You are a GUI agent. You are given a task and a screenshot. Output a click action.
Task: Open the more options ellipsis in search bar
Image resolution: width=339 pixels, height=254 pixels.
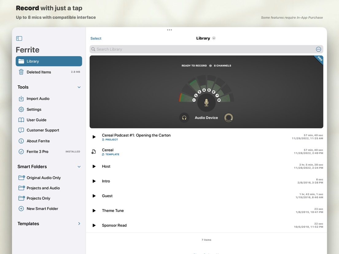pyautogui.click(x=318, y=49)
